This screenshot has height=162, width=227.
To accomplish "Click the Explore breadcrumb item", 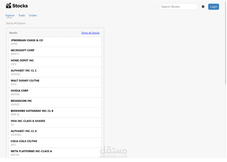I will pos(21,23).
